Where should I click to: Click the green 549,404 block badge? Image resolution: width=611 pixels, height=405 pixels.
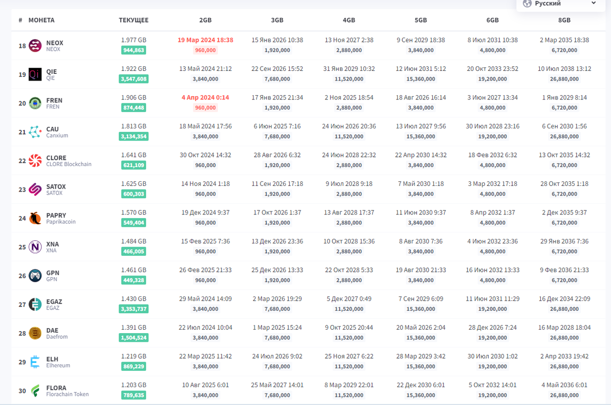pos(134,223)
